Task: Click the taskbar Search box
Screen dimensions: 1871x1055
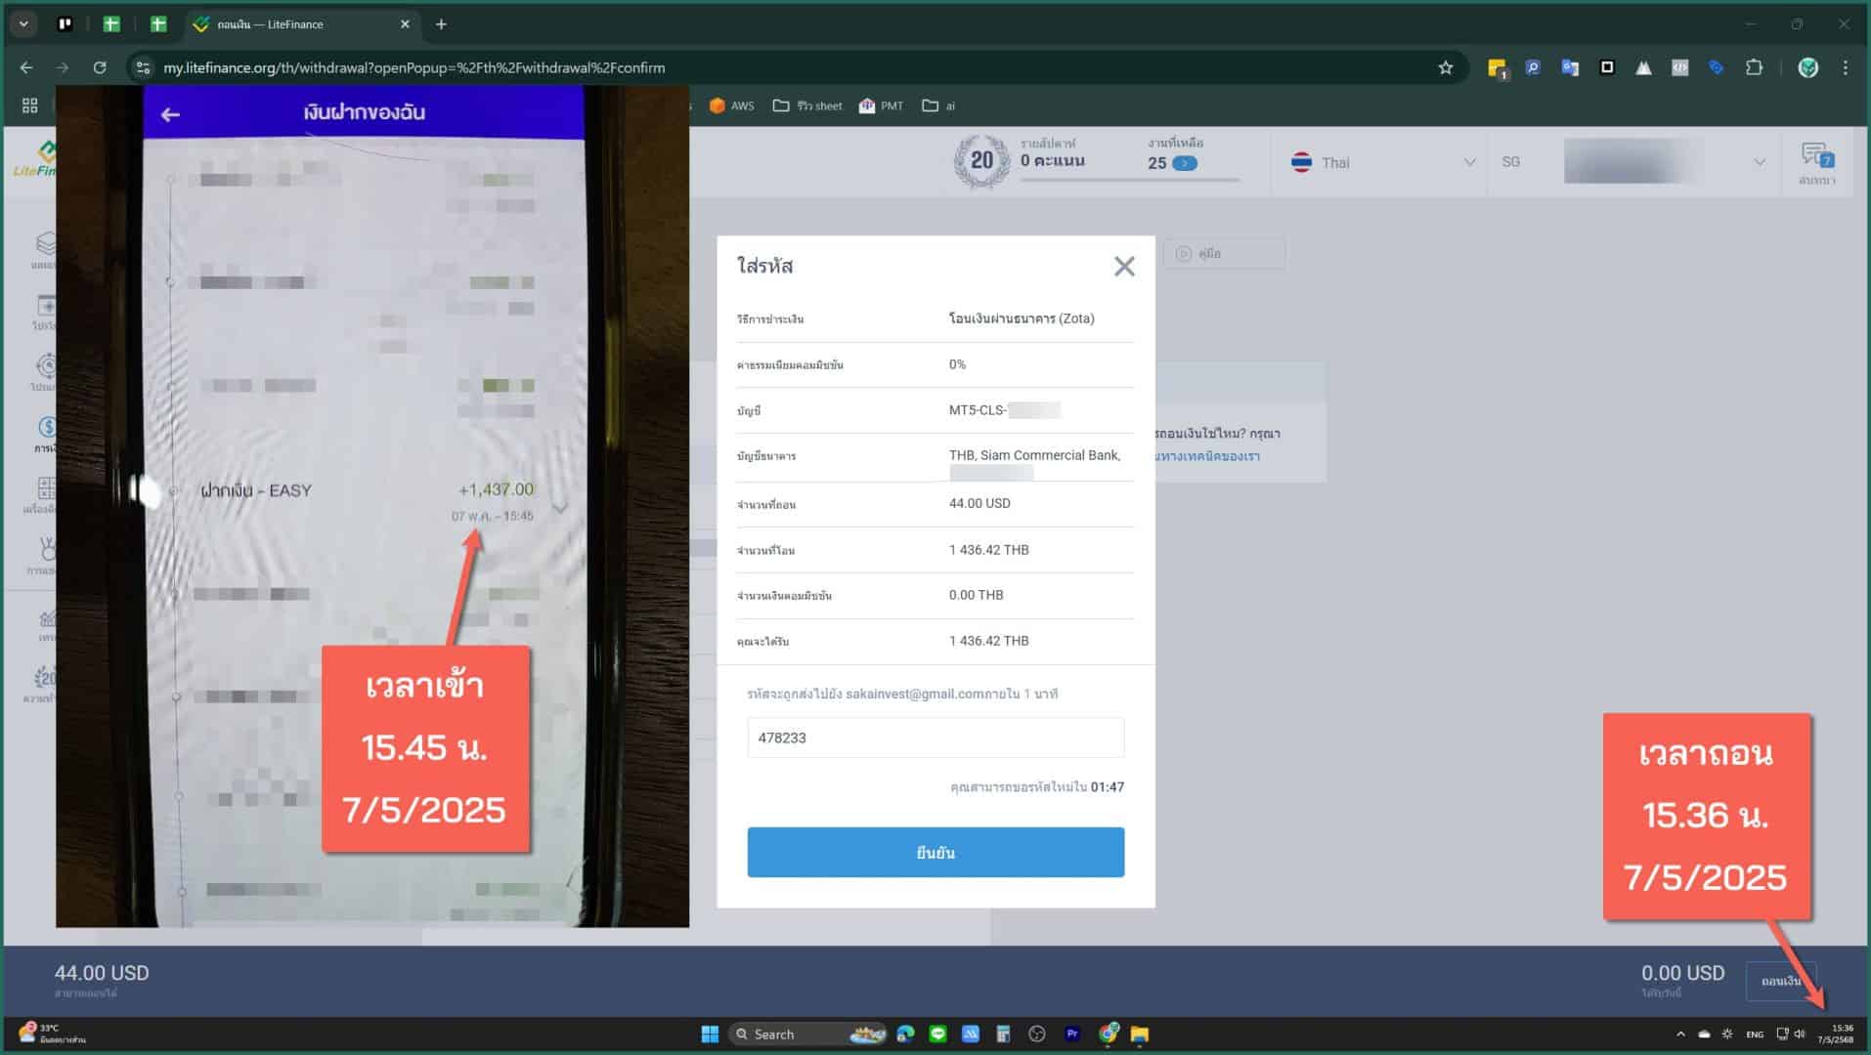Action: (x=808, y=1034)
